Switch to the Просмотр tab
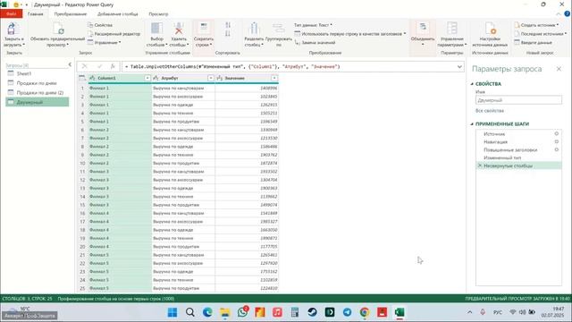The width and height of the screenshot is (572, 322). pos(158,14)
